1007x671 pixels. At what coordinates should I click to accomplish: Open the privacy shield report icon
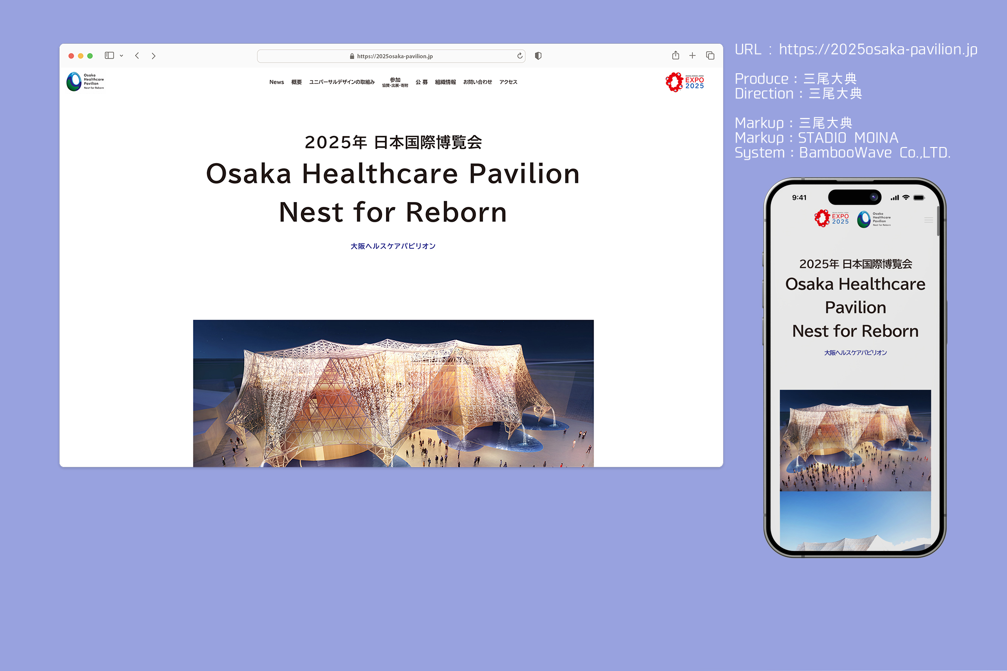tap(538, 56)
